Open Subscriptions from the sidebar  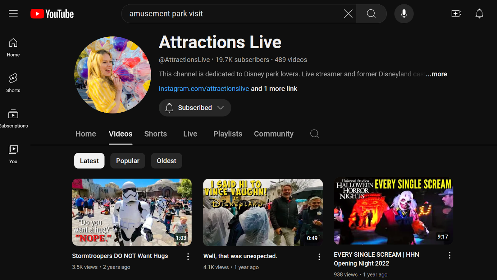pos(13,118)
